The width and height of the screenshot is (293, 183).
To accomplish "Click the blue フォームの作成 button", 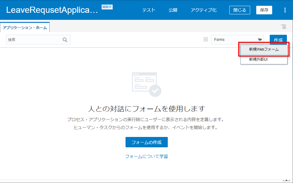I will coord(146,142).
